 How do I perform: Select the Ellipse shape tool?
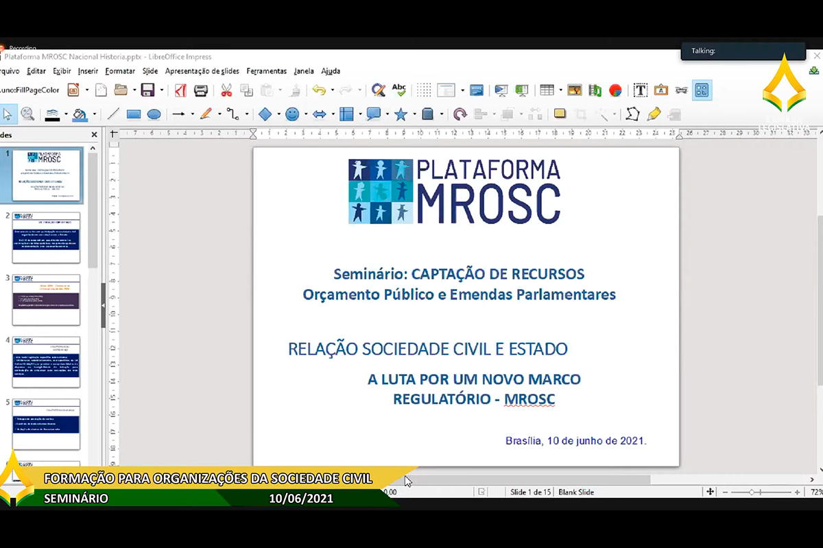click(x=154, y=114)
